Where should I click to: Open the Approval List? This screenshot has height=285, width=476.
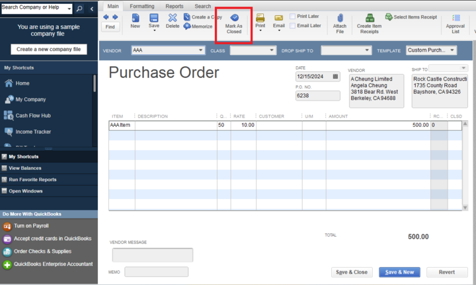click(x=456, y=24)
